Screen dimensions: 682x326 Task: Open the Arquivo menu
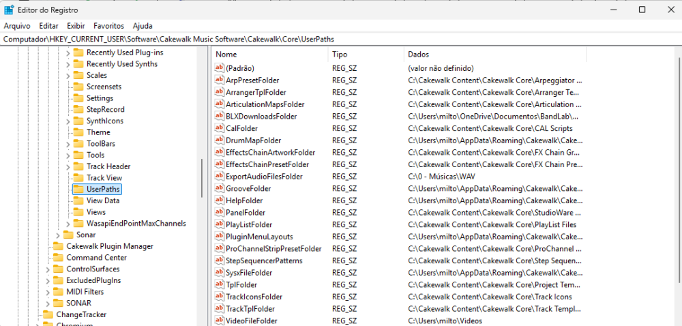pos(17,26)
